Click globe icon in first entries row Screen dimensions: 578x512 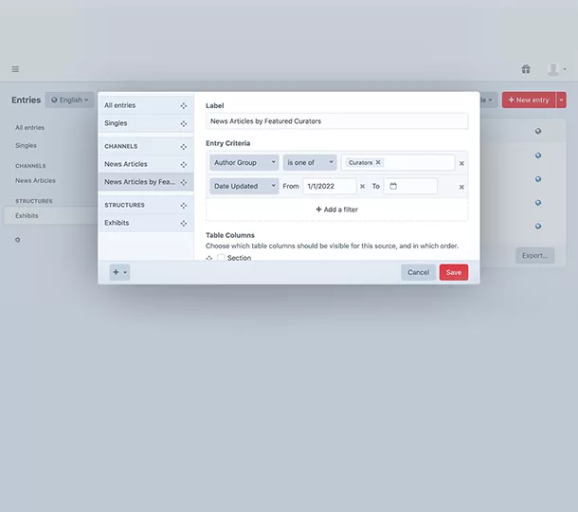pos(538,132)
